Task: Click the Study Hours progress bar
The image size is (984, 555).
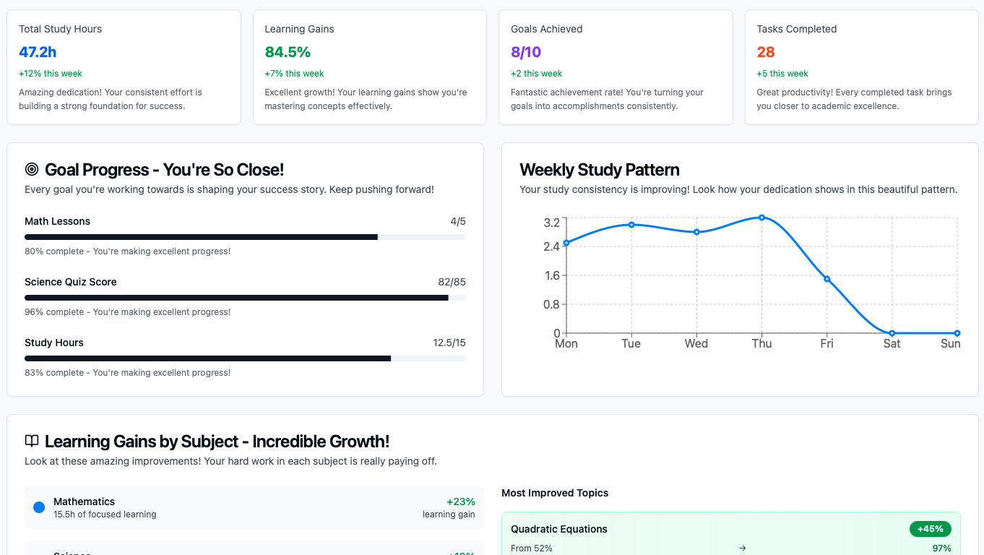Action: pyautogui.click(x=245, y=358)
